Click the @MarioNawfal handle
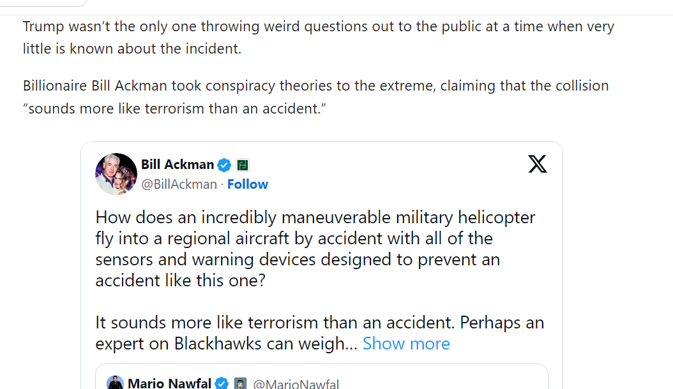The height and width of the screenshot is (389, 673). click(x=296, y=384)
